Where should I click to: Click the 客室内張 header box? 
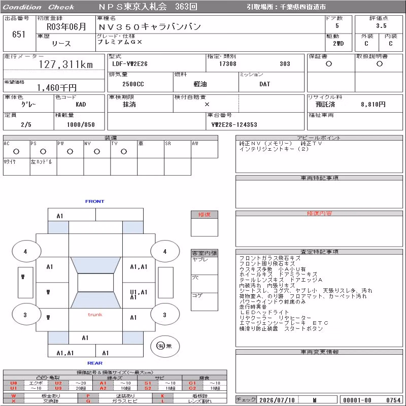pyautogui.click(x=205, y=253)
